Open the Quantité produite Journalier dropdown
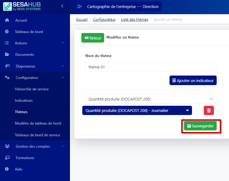This screenshot has width=229, height=181. click(137, 110)
